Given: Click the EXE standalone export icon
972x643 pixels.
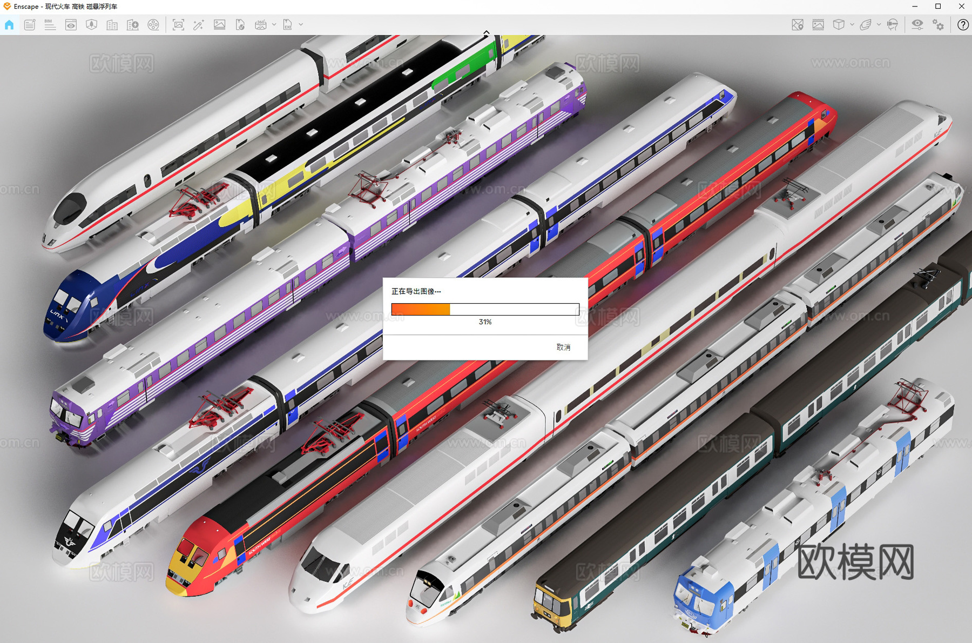Looking at the screenshot, I should point(288,25).
